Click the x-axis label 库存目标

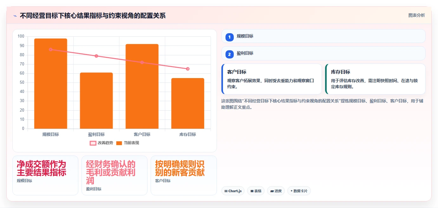pos(188,134)
